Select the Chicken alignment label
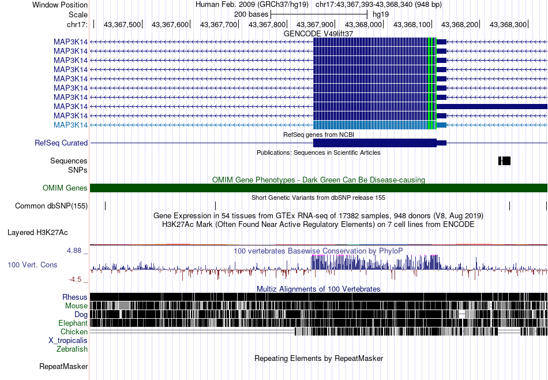Screen dimensions: 548x380 (74, 331)
